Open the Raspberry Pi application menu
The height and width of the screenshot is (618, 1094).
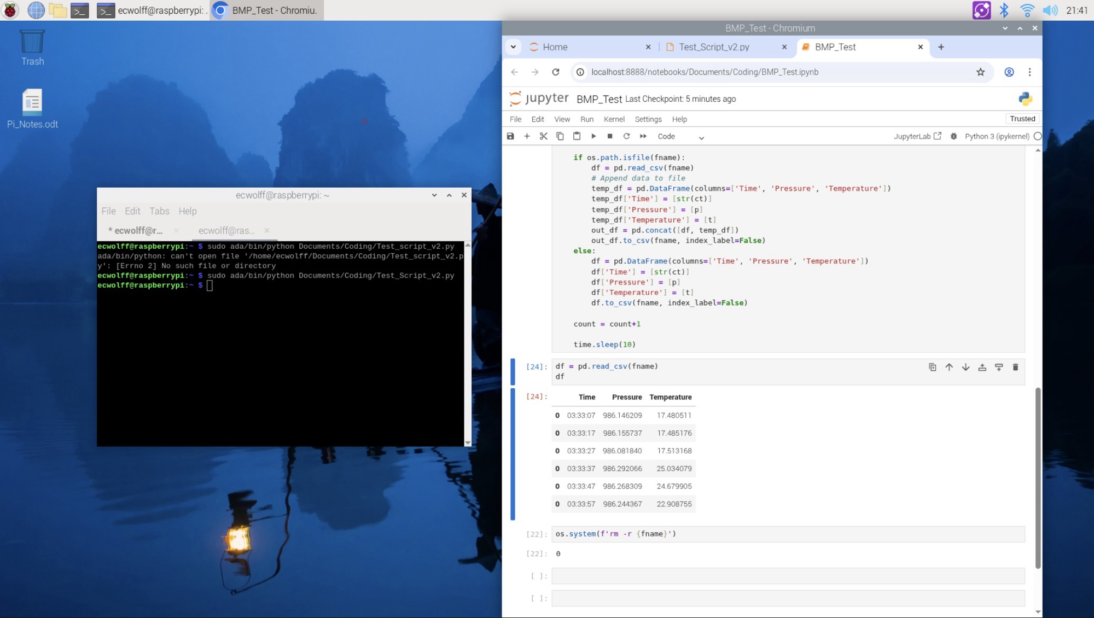click(10, 10)
